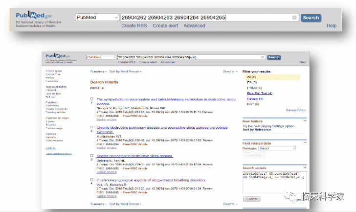Image resolution: width=356 pixels, height=212 pixels.
Task: Click the PubMed.gov logo in the top banner
Action: pyautogui.click(x=34, y=15)
